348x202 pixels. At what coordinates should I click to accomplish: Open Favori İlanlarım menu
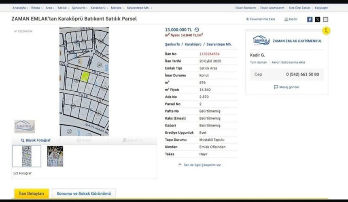tap(246, 8)
